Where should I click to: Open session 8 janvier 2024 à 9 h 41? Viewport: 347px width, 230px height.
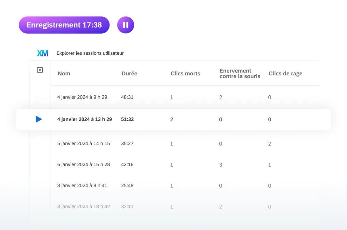(82, 185)
